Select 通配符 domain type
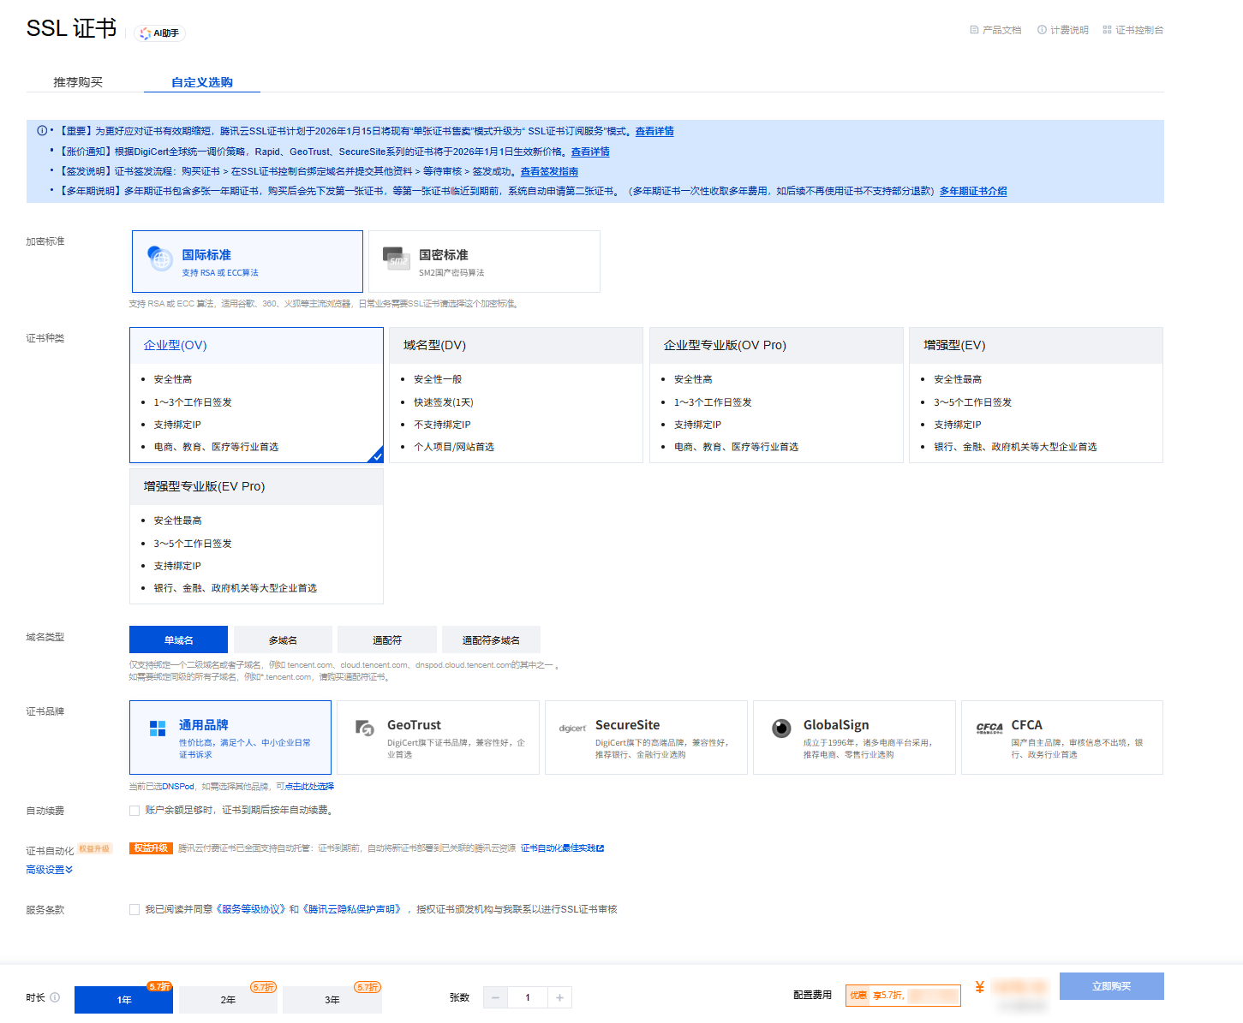Viewport: 1243px width, 1023px height. [x=387, y=639]
